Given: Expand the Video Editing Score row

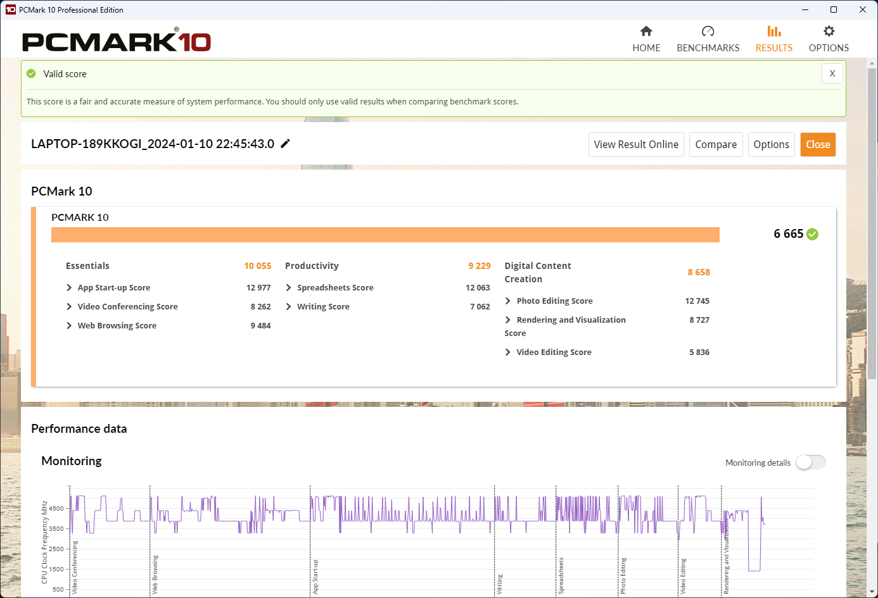Looking at the screenshot, I should [508, 352].
